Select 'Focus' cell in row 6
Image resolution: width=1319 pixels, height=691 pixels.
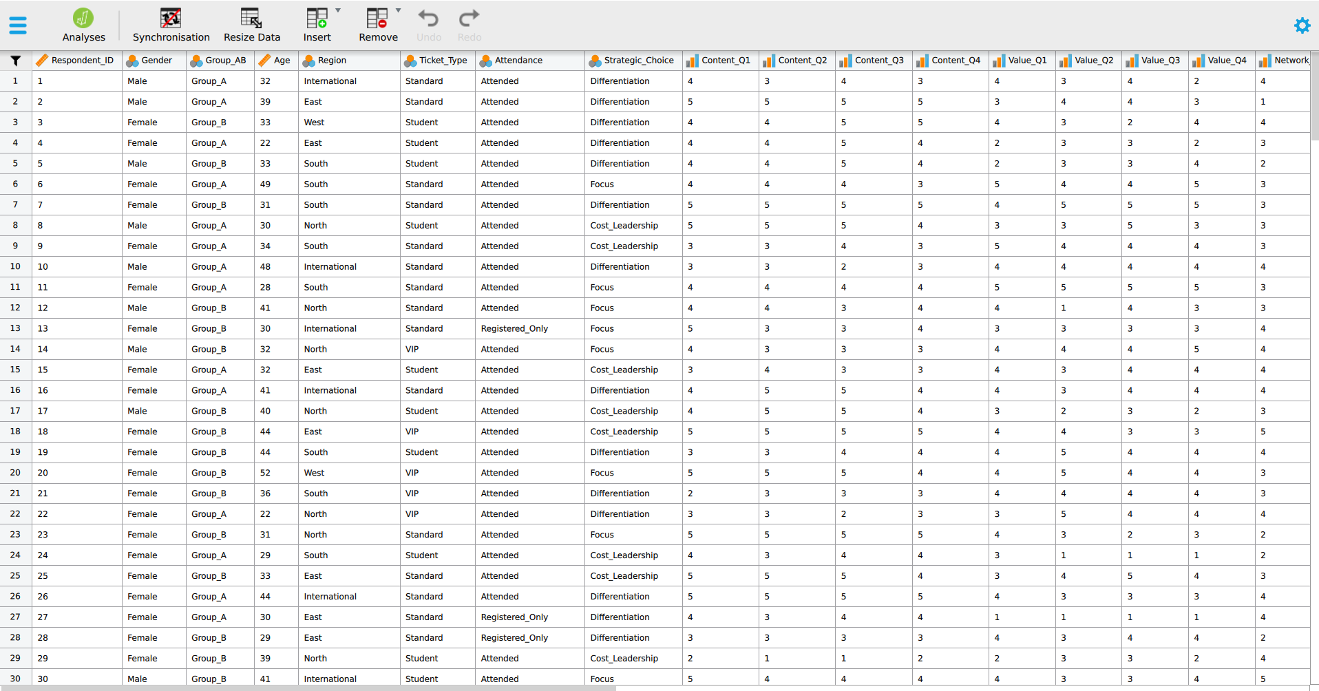(633, 184)
